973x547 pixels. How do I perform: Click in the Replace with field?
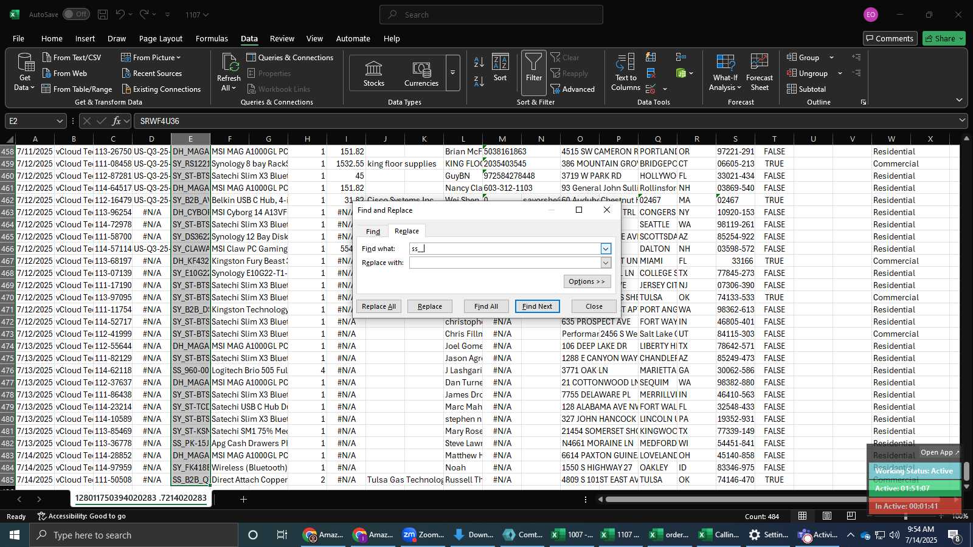(505, 263)
